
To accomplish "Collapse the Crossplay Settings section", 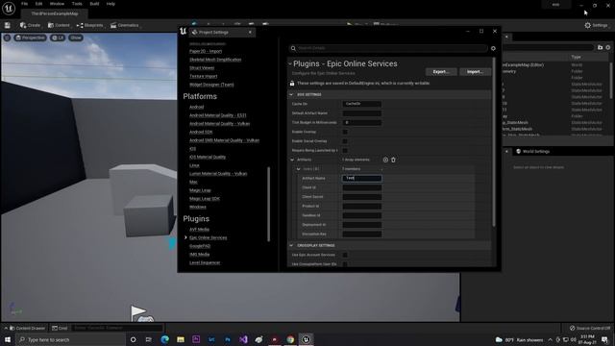I will click(291, 246).
